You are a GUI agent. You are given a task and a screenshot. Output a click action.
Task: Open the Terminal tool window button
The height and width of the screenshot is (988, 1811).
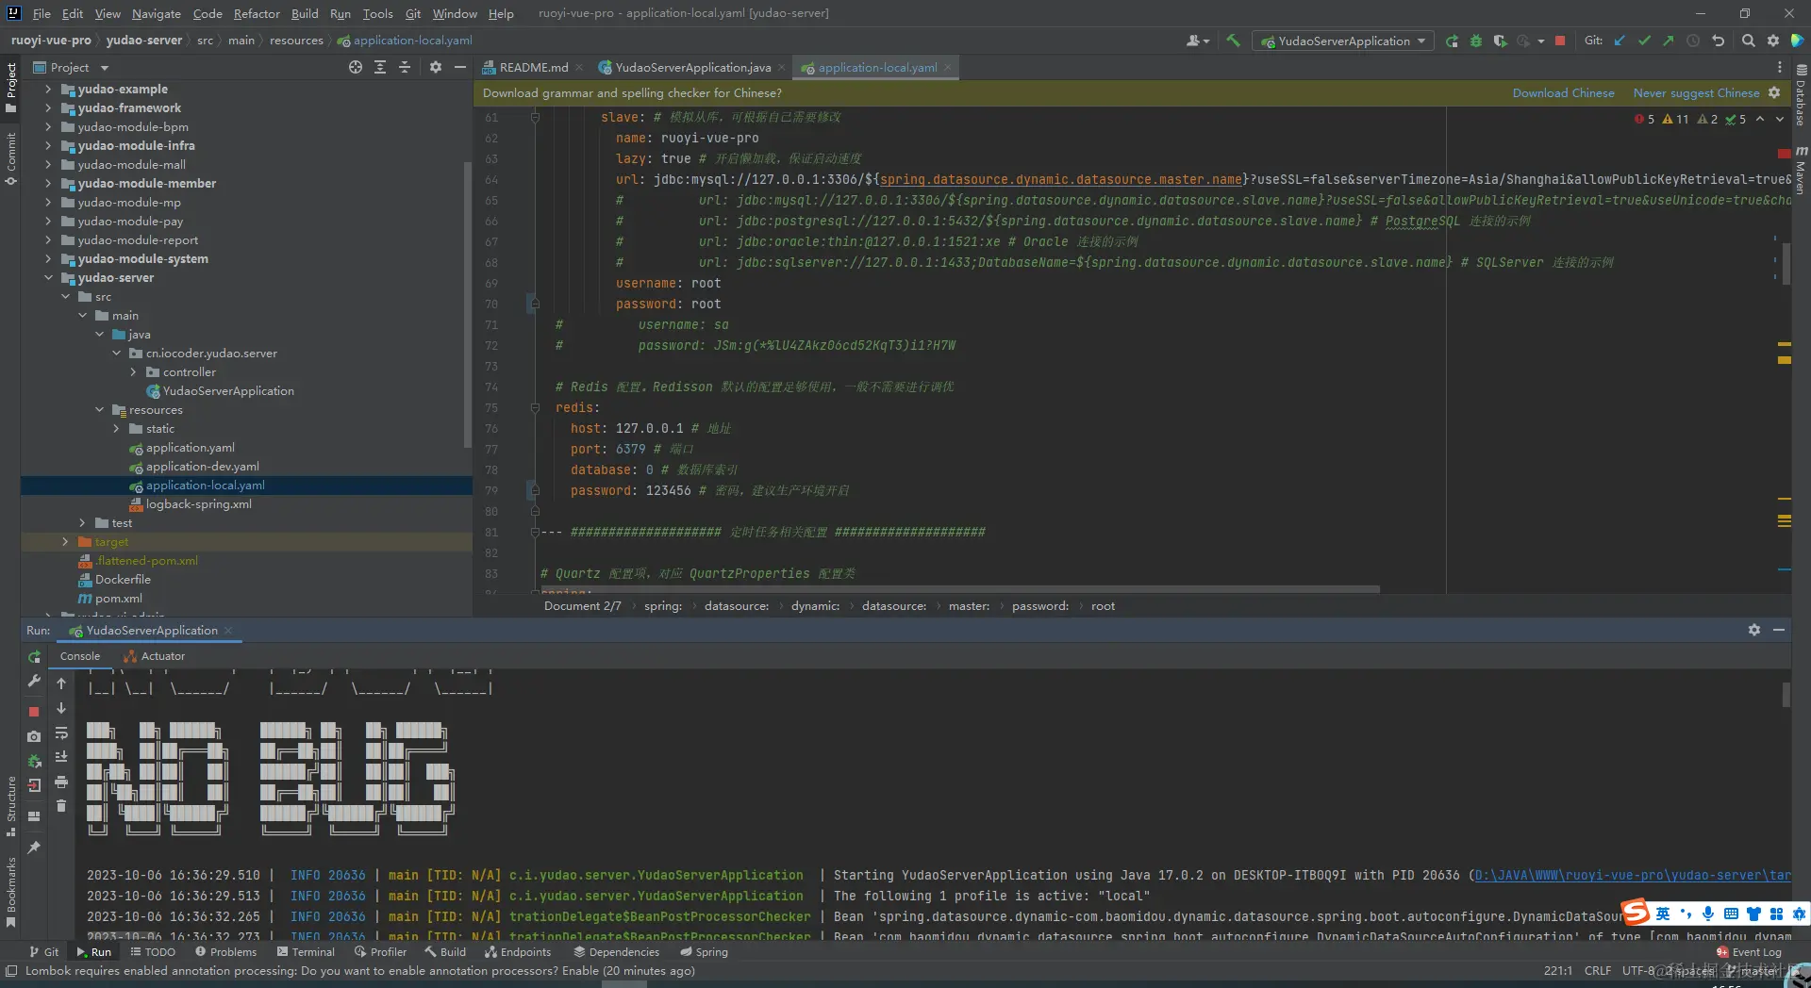(306, 951)
